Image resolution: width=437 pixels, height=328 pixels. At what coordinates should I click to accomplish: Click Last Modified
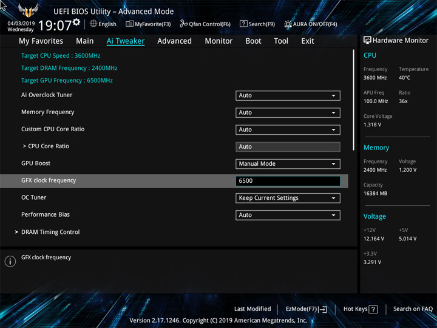coord(252,309)
